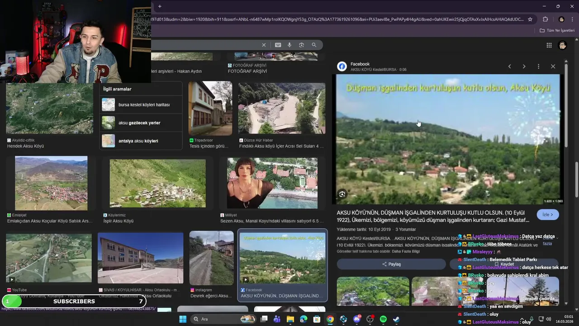Click the Paylaş share button
Screen dimensions: 579x326
click(391, 264)
